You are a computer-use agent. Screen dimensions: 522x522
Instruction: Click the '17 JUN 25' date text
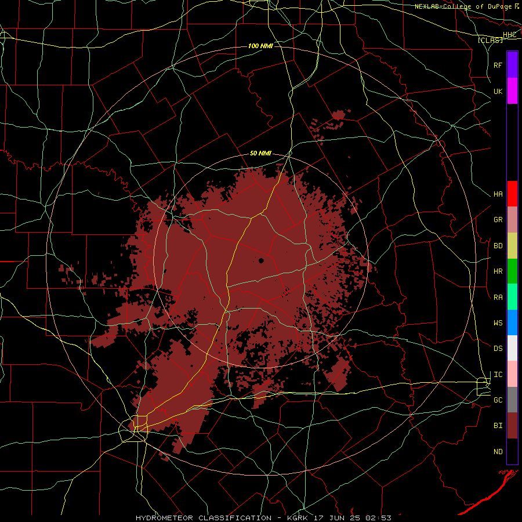pos(336,518)
